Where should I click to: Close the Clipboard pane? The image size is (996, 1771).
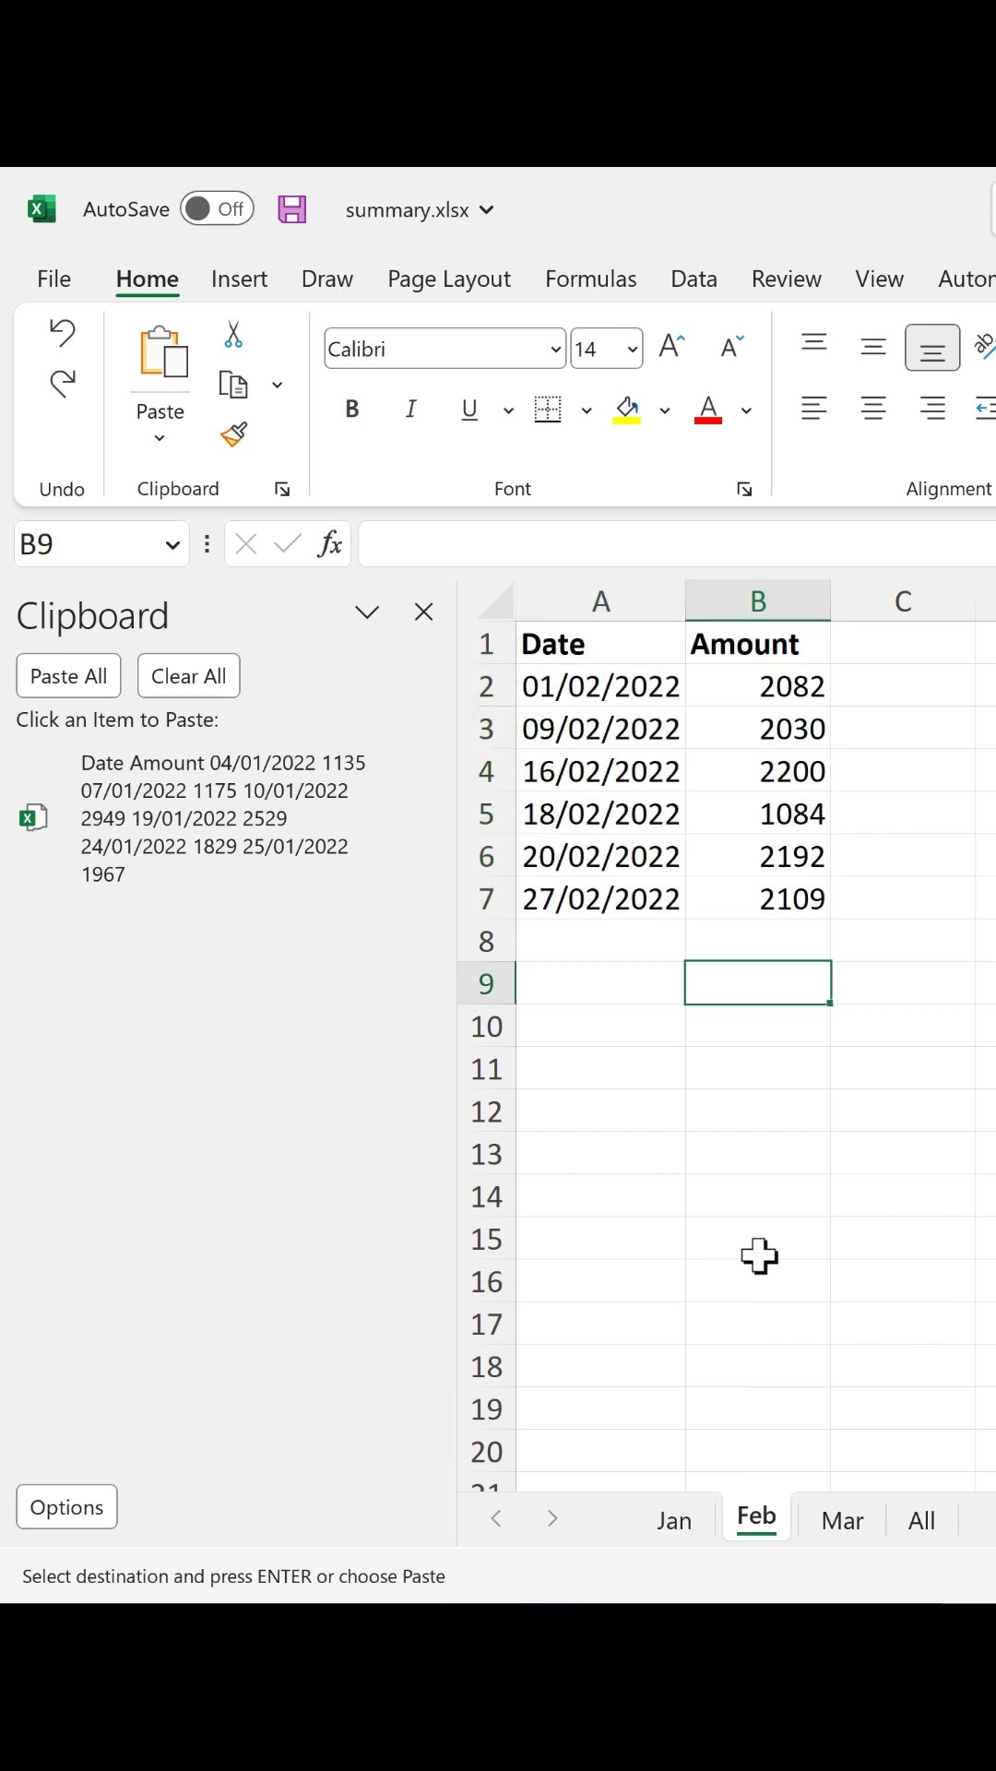pos(424,612)
